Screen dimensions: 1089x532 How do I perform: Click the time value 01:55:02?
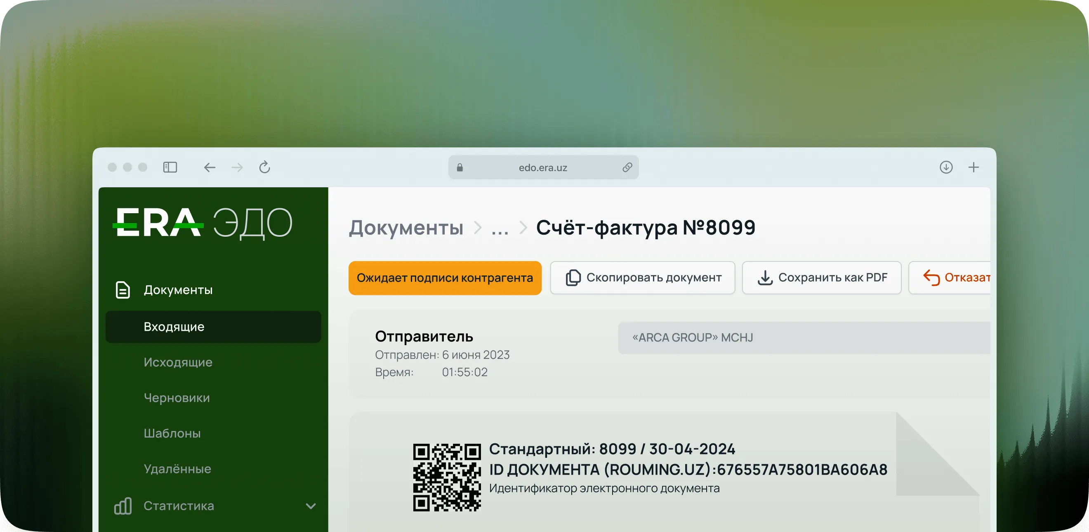(x=464, y=372)
